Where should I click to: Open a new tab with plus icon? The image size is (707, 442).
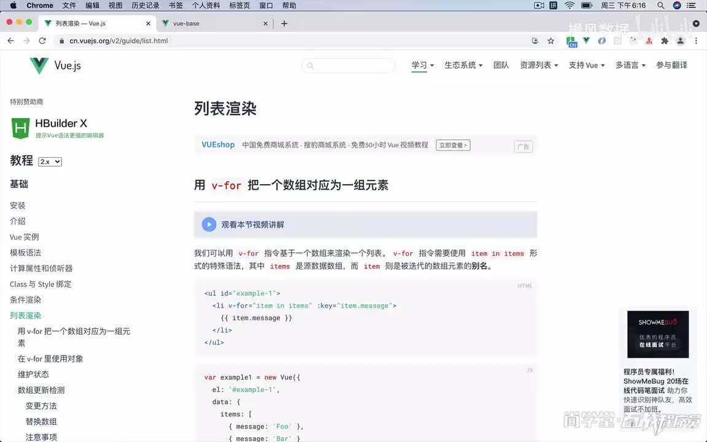pyautogui.click(x=284, y=23)
